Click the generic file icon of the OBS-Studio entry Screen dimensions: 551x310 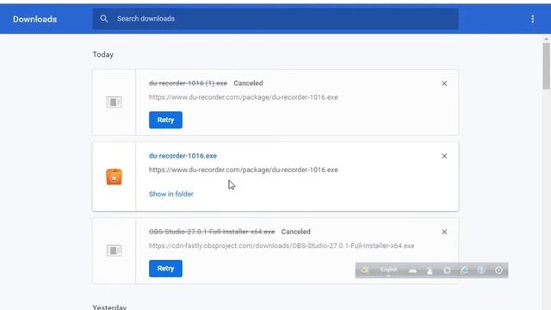pos(115,251)
